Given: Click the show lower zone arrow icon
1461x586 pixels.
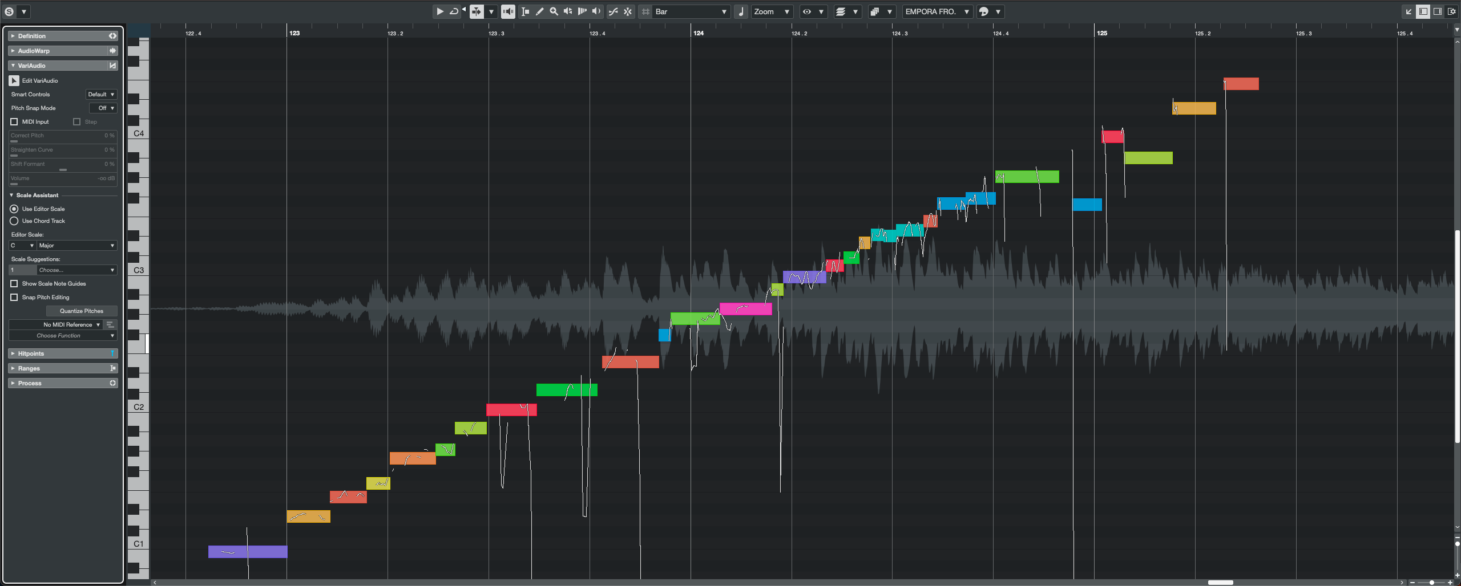Looking at the screenshot, I should click(1409, 11).
